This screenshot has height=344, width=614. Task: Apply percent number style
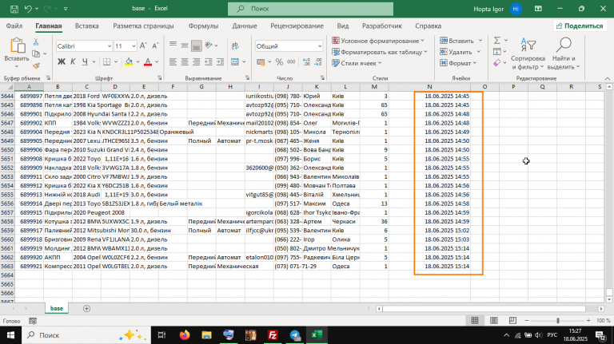click(x=279, y=61)
